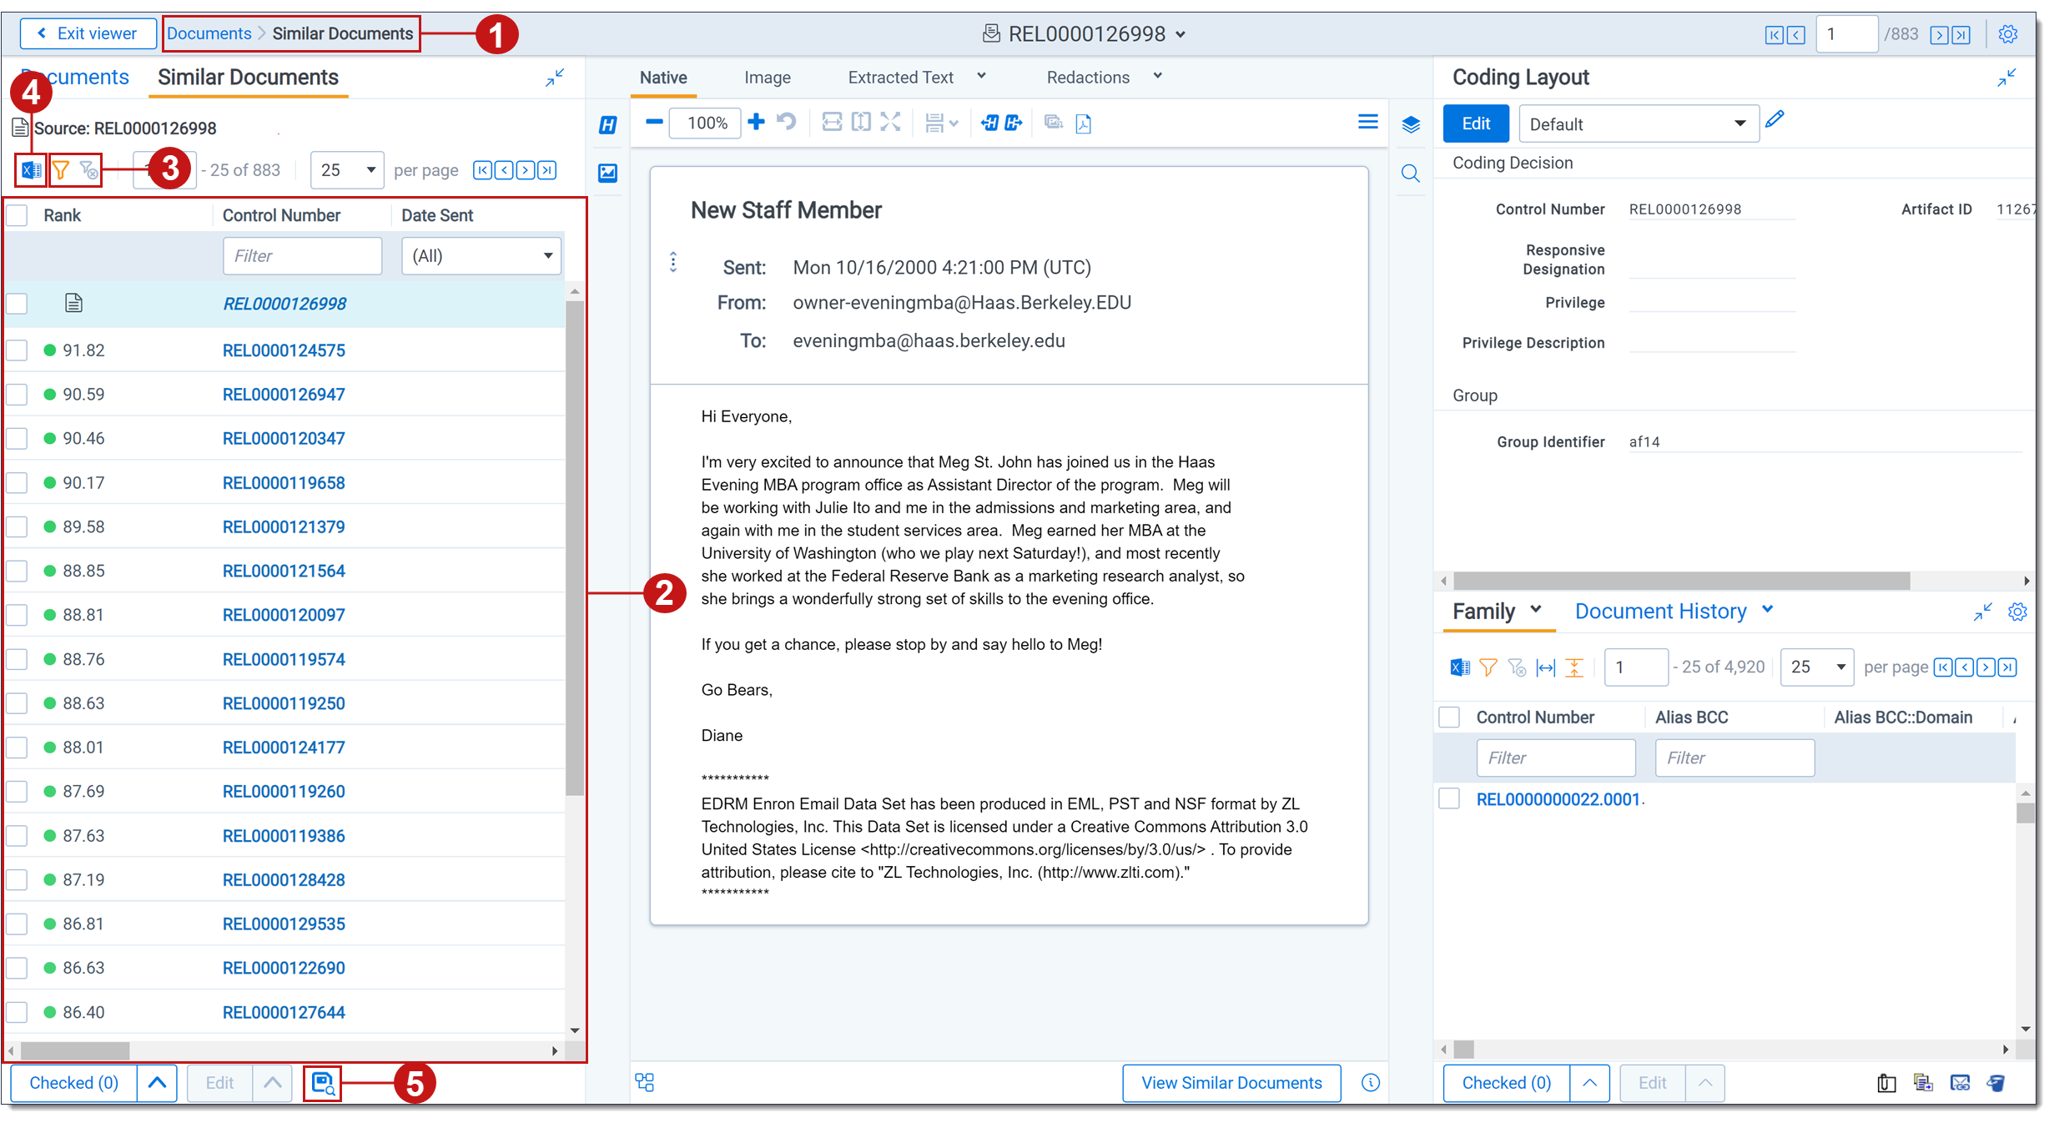Click the funnel filter icon in Similar Documents
Screen dimensions: 2049x1138
(x=61, y=170)
